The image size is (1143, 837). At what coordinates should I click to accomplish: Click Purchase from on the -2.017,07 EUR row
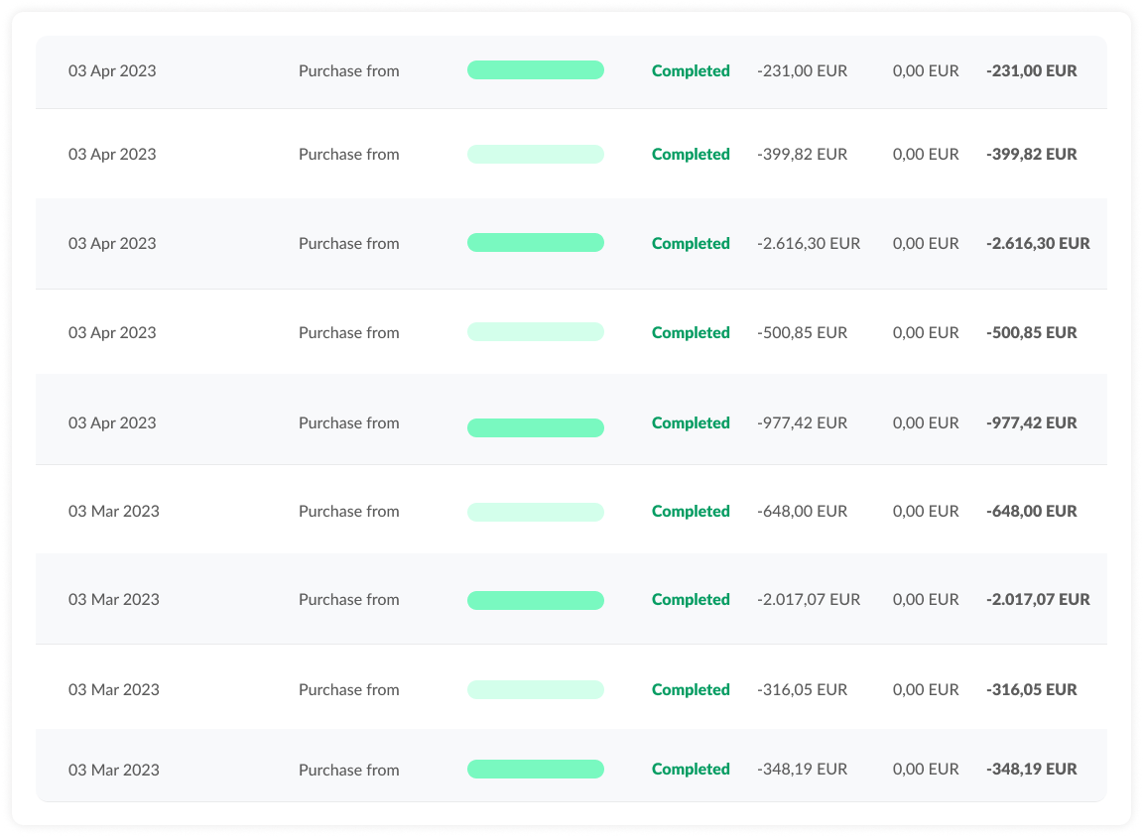tap(348, 599)
